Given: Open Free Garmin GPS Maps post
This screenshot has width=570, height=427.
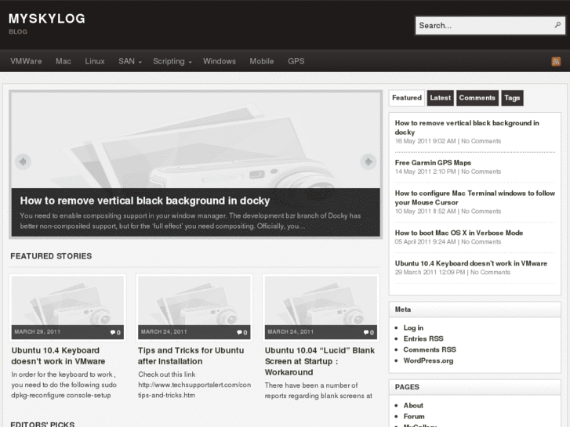Looking at the screenshot, I should (x=433, y=162).
